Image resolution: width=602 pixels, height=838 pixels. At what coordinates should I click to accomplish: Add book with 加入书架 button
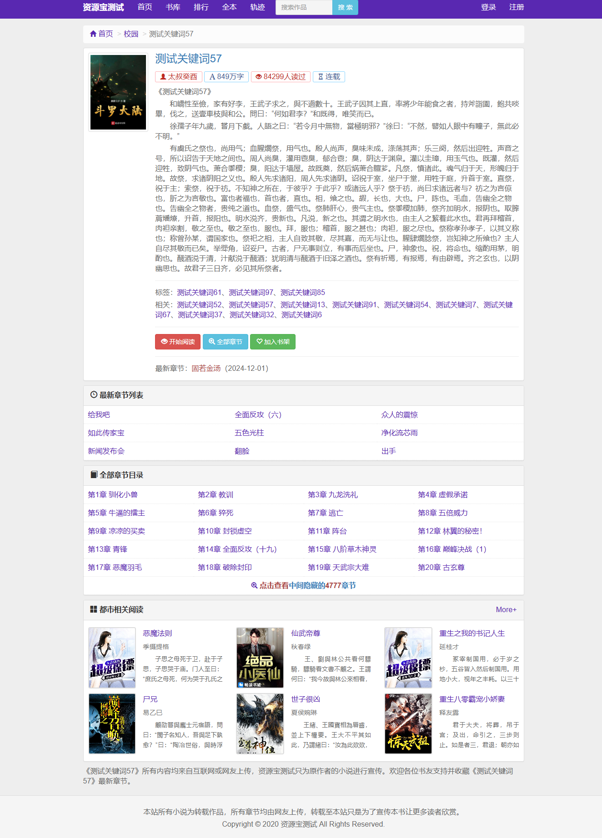[273, 342]
